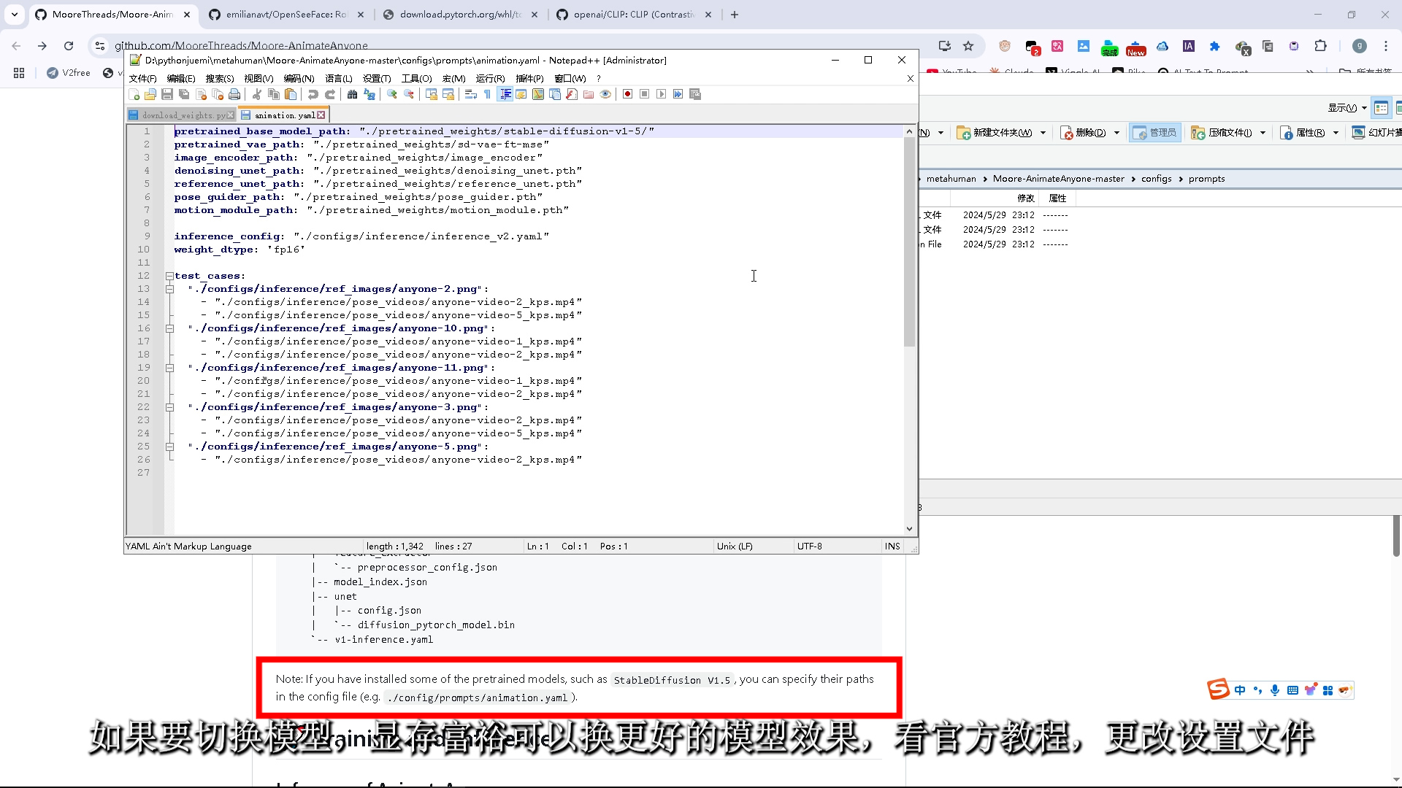Click the Zoom in toolbar icon

click(x=392, y=94)
